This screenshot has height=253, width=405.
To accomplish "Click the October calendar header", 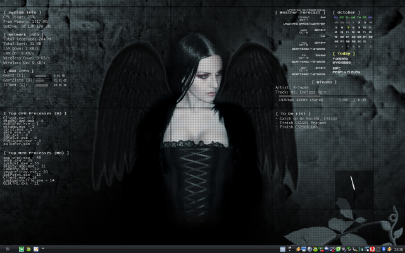I will 346,13.
